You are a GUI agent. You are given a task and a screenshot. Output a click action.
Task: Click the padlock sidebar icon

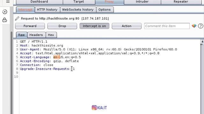coord(5,20)
